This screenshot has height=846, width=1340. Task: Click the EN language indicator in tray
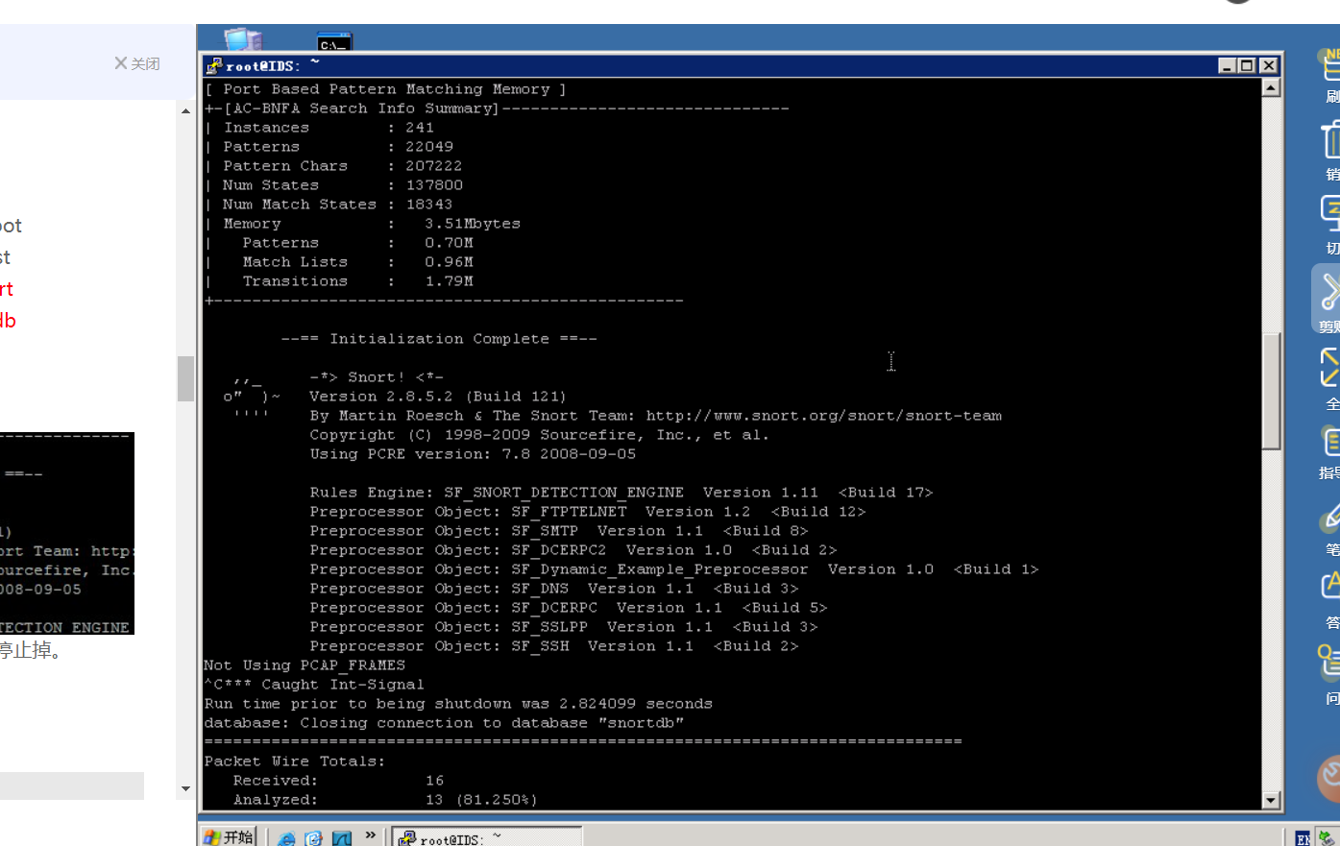[x=1303, y=838]
